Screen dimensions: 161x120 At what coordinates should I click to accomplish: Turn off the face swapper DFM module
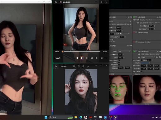click(x=134, y=51)
